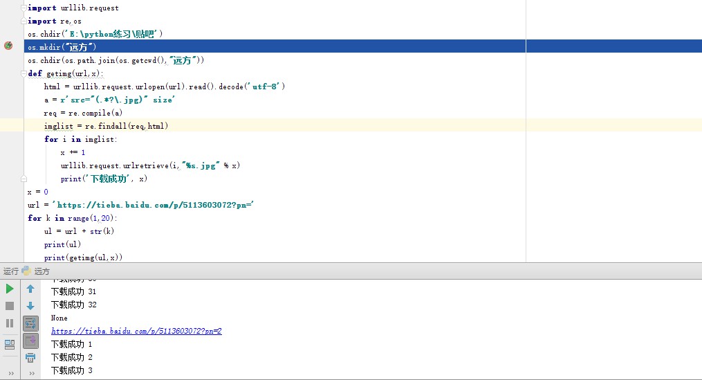Screen dimensions: 702x380
Task: Click the Python icon beside run name 远方
Action: [x=26, y=271]
